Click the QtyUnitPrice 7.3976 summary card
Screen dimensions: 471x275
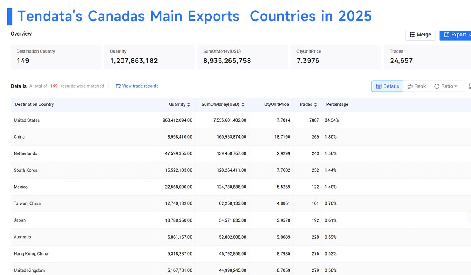click(x=336, y=57)
